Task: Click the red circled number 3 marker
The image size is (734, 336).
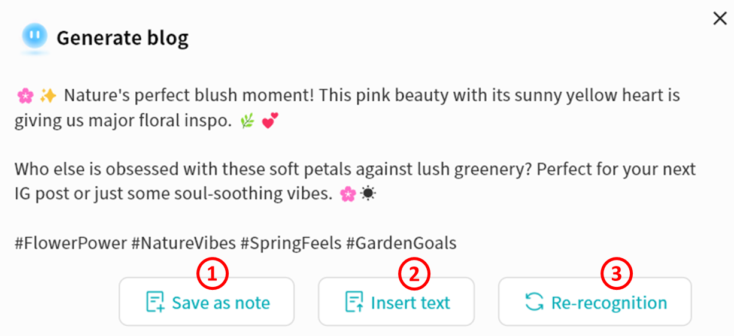Action: (617, 274)
